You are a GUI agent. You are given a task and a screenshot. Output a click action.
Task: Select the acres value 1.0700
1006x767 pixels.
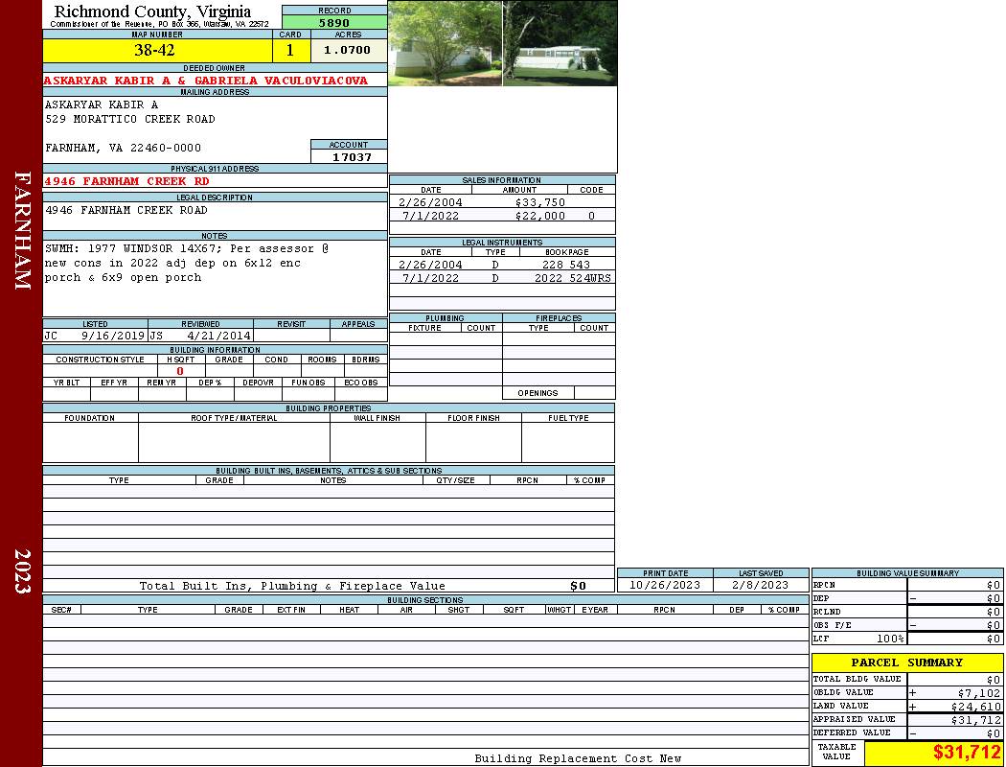pyautogui.click(x=347, y=50)
